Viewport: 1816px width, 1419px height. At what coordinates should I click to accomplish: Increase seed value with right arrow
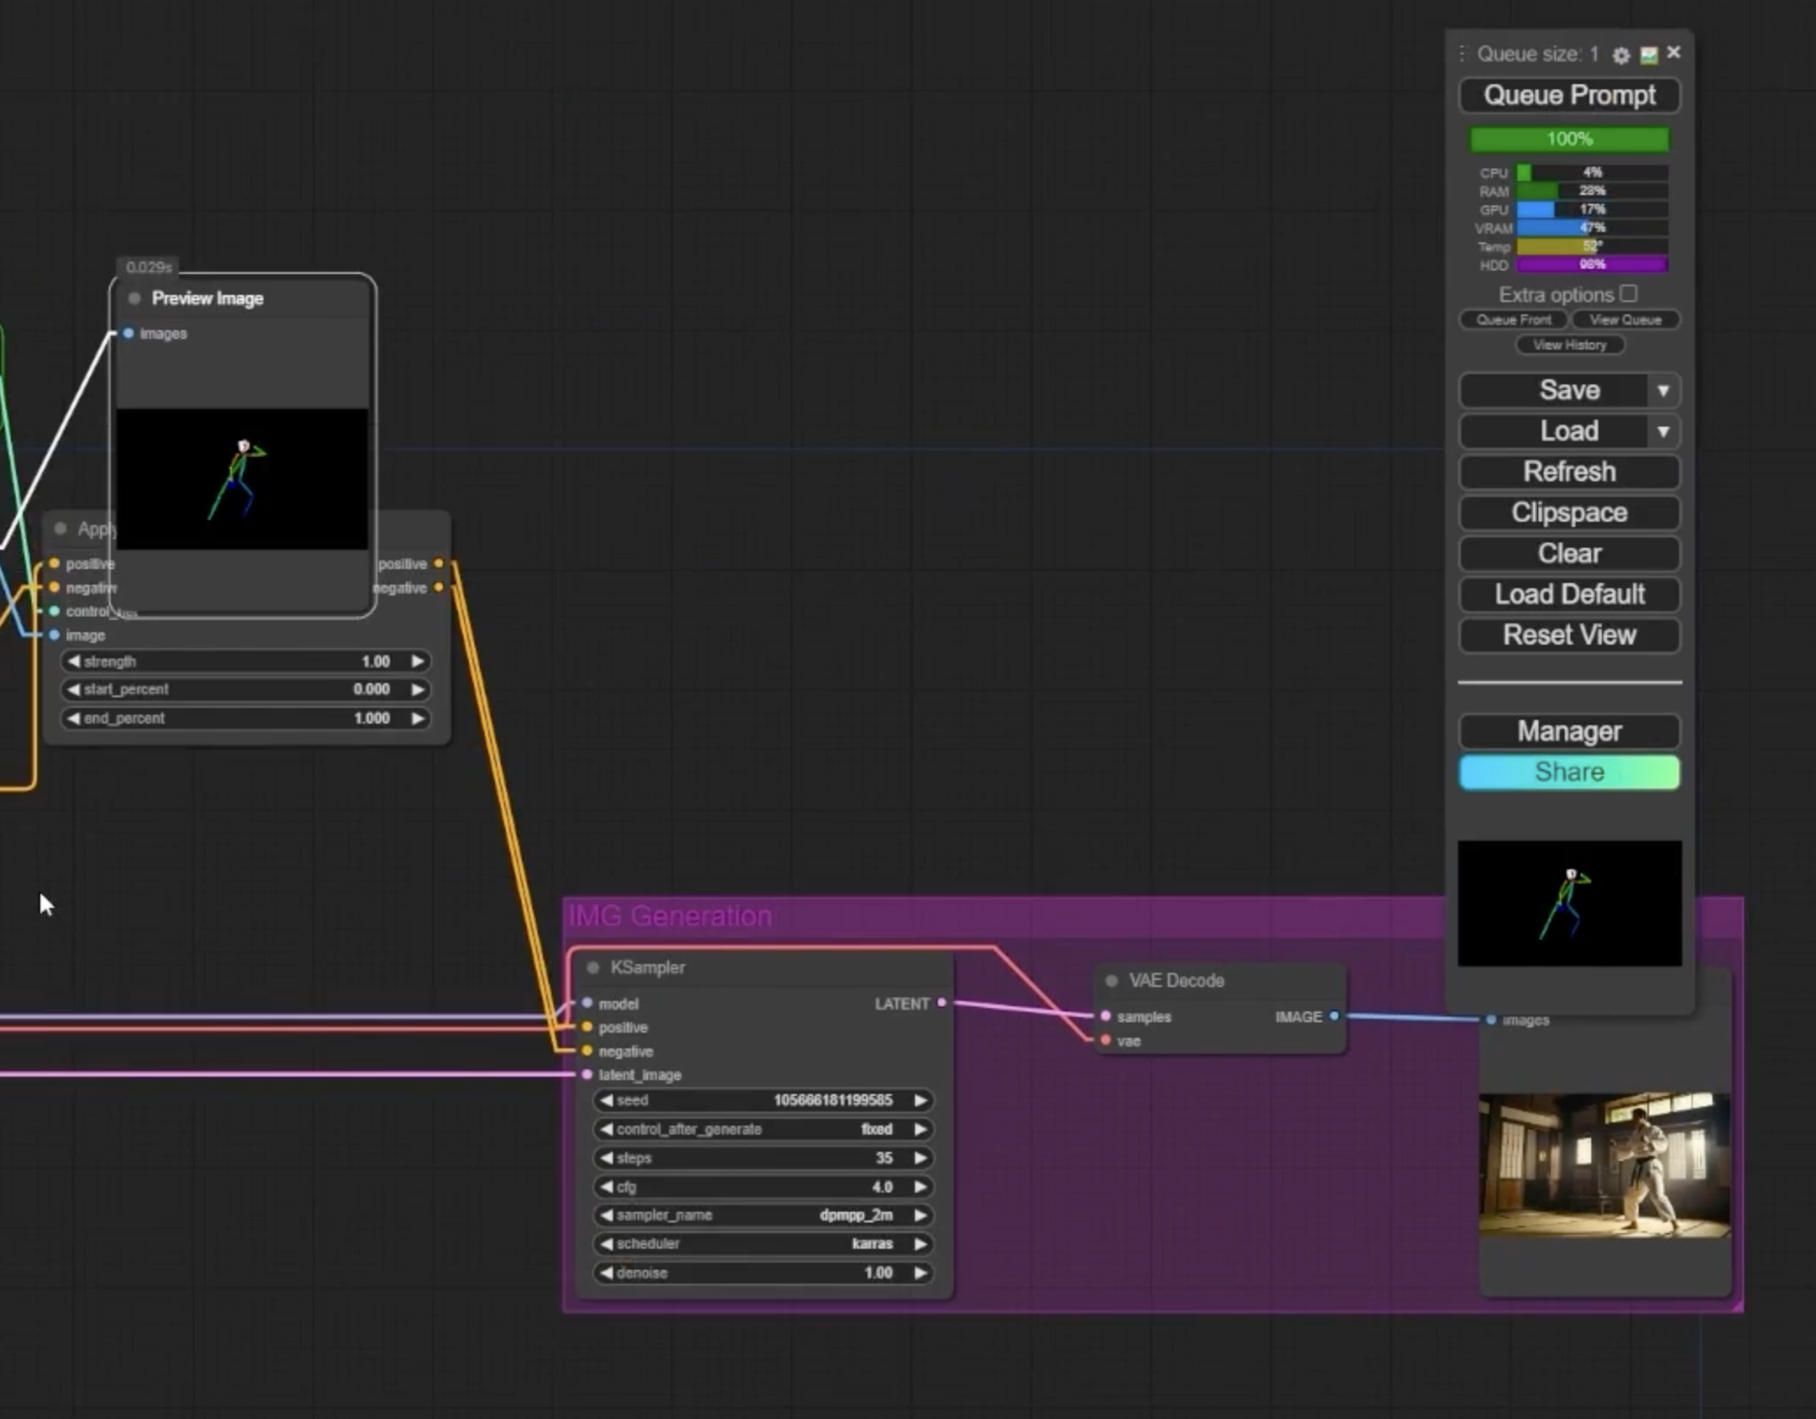(920, 1100)
